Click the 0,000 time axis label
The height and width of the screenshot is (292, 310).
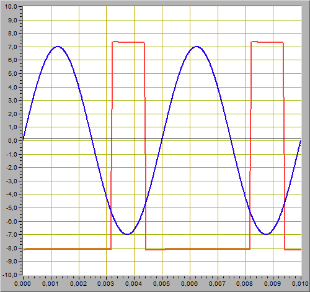pyautogui.click(x=22, y=284)
